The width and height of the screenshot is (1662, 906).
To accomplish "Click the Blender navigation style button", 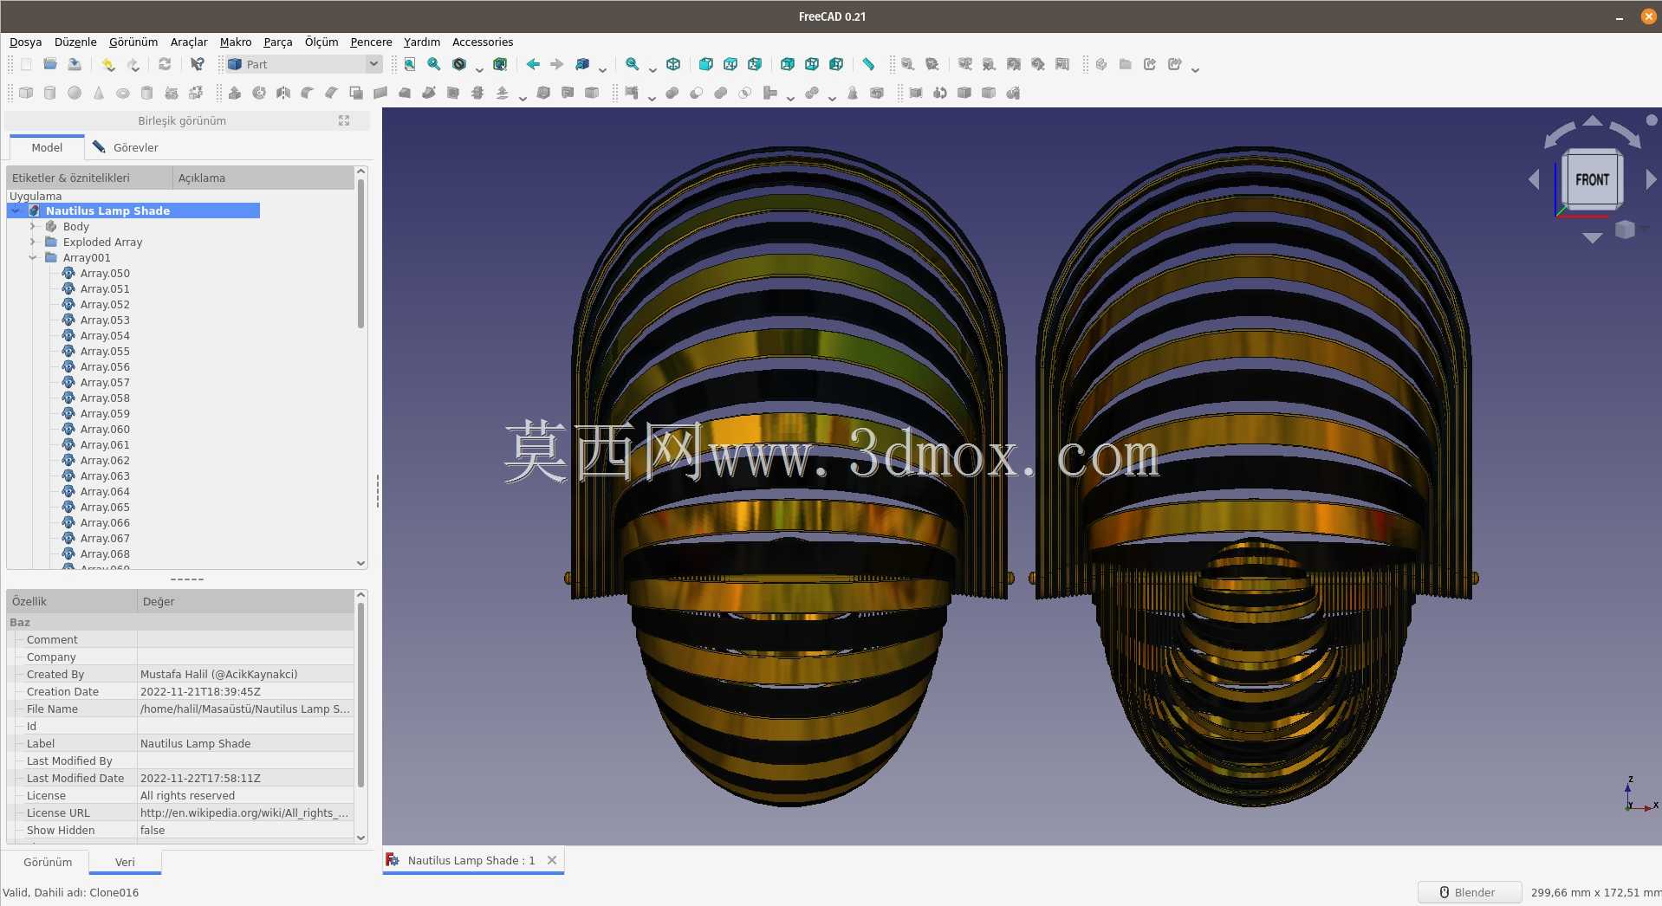I will click(1470, 892).
